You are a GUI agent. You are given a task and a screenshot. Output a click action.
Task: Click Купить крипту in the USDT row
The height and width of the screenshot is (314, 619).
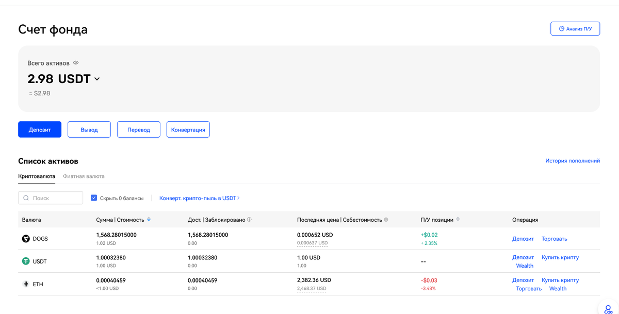click(x=560, y=257)
